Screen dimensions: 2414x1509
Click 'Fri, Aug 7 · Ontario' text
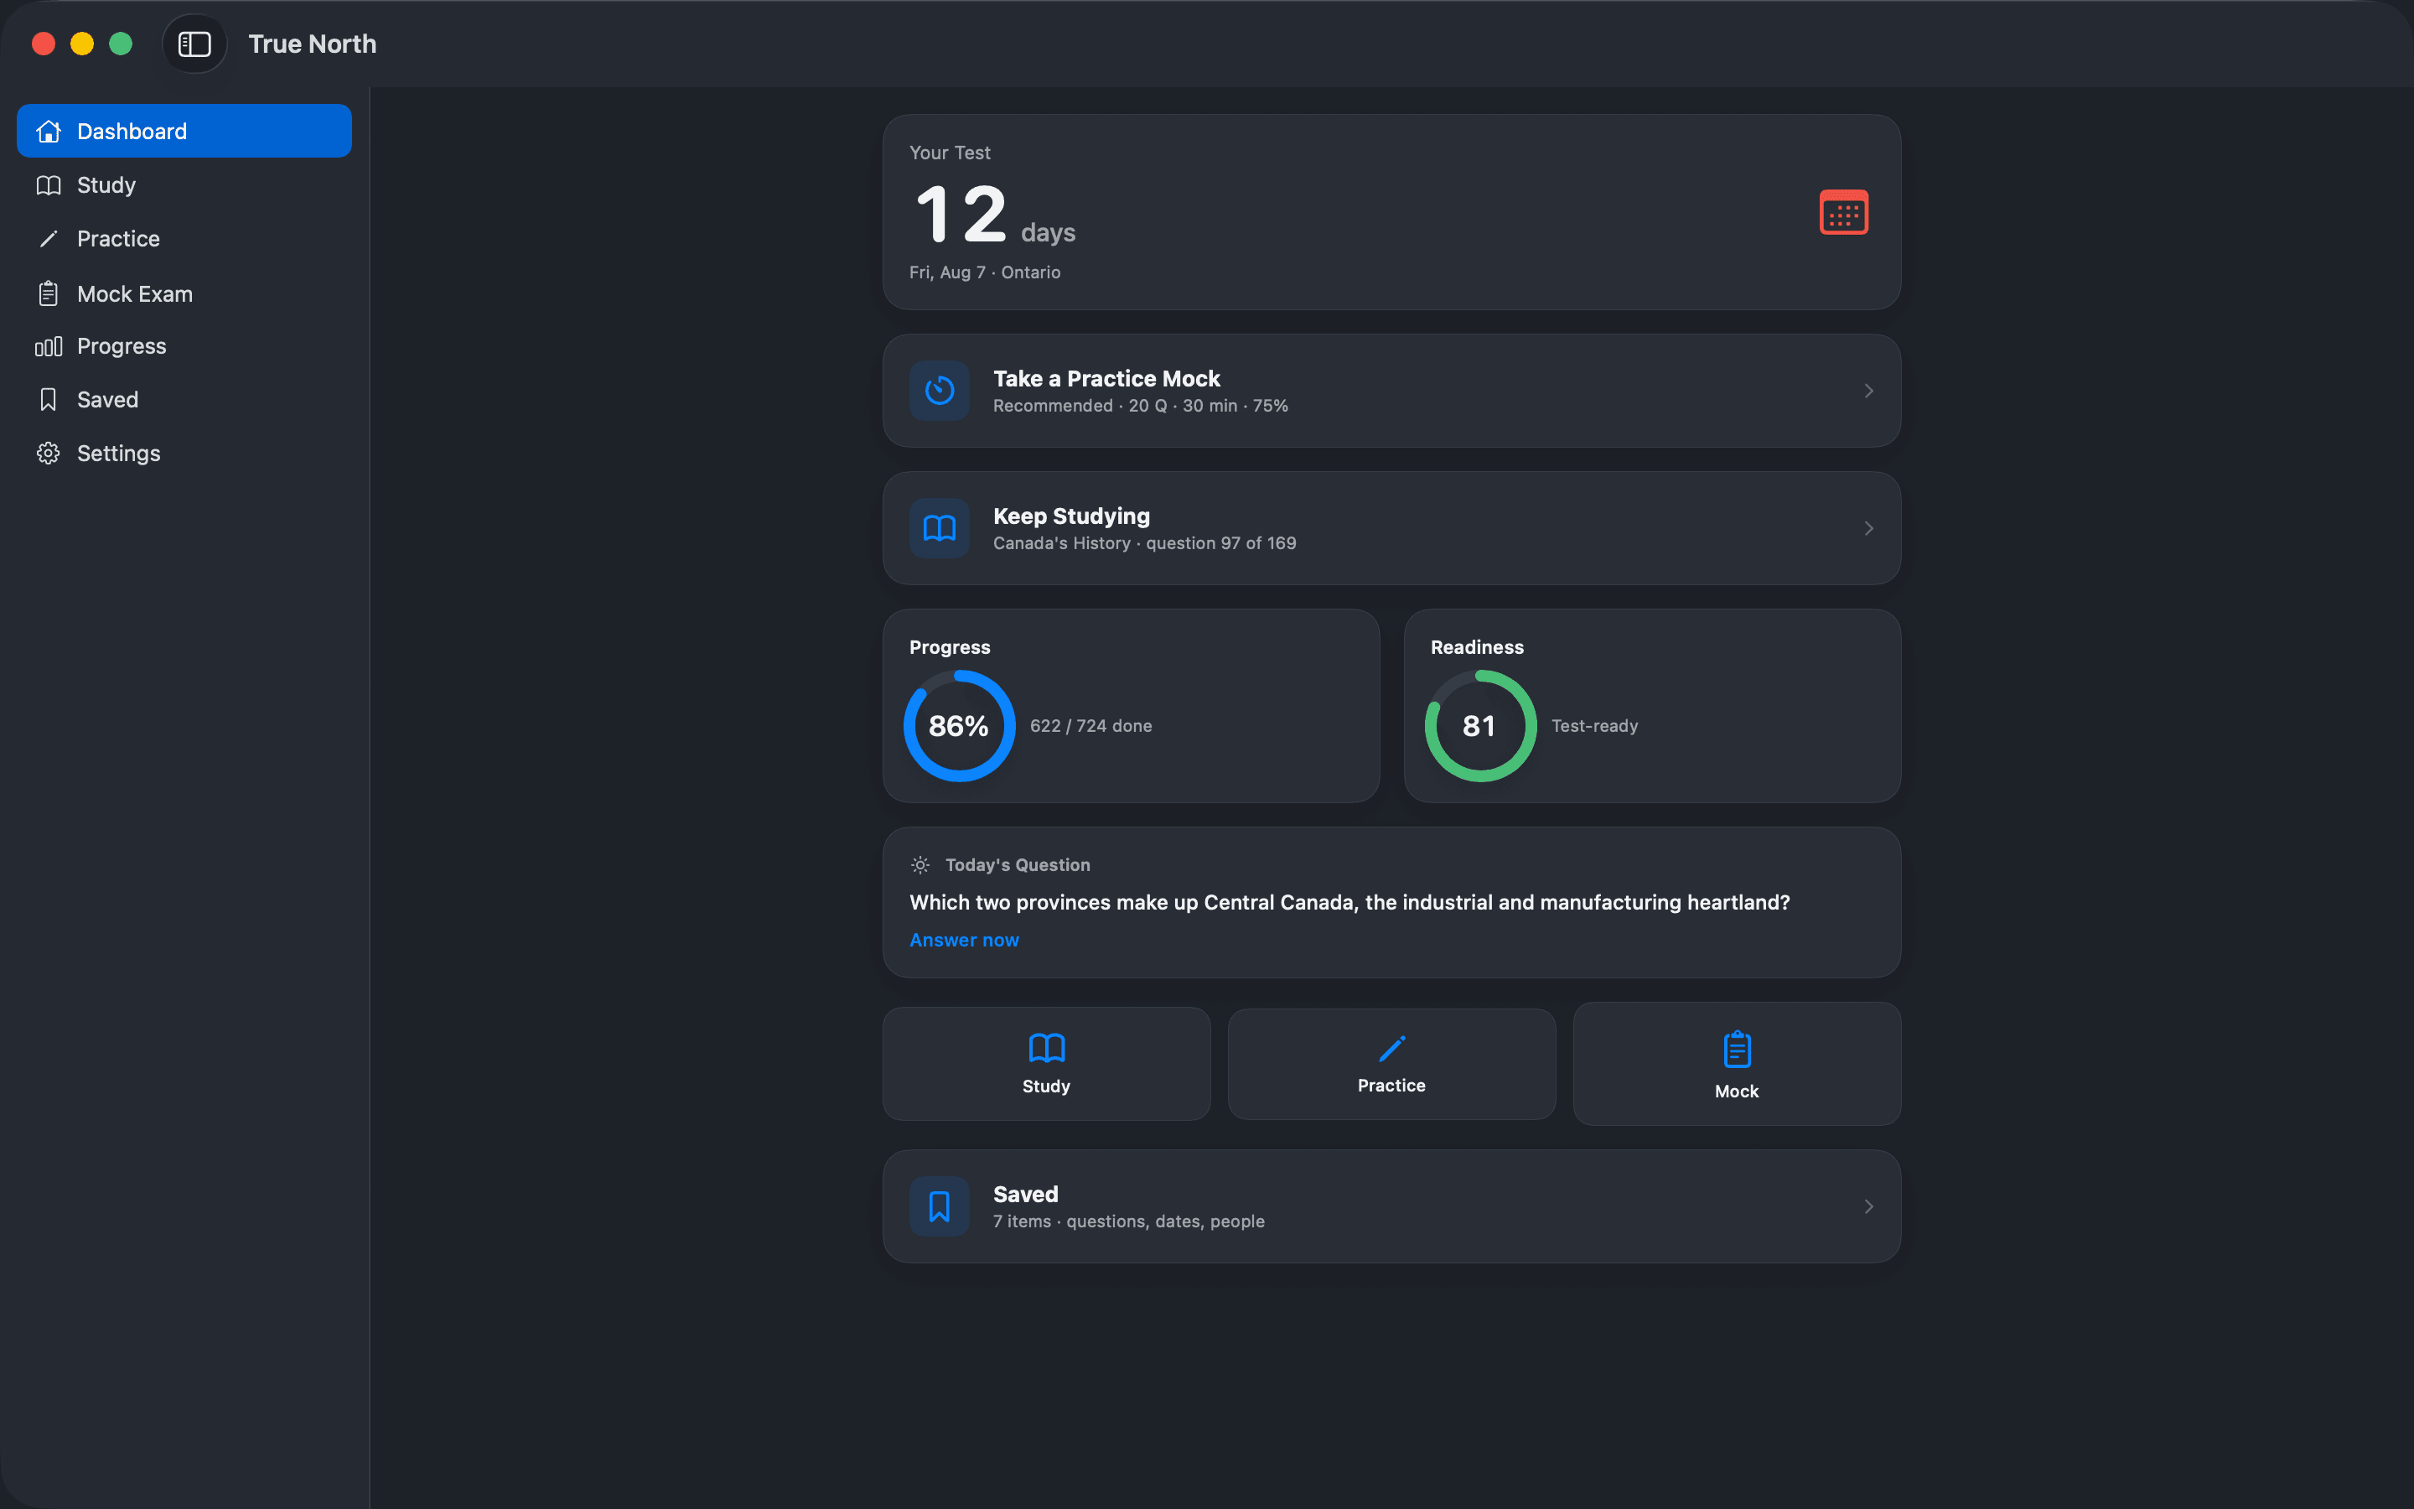click(985, 272)
